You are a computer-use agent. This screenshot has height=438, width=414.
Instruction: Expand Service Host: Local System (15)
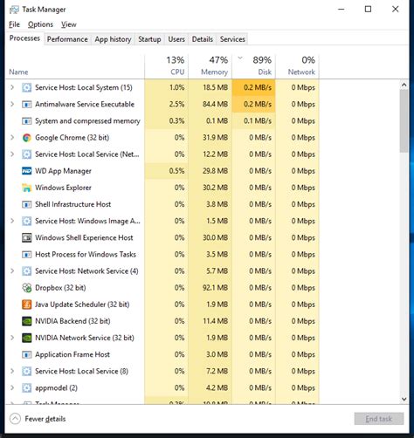12,87
